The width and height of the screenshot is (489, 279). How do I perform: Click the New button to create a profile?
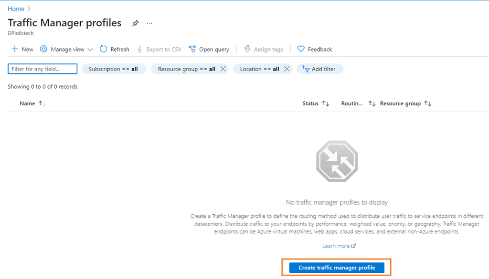tap(21, 49)
